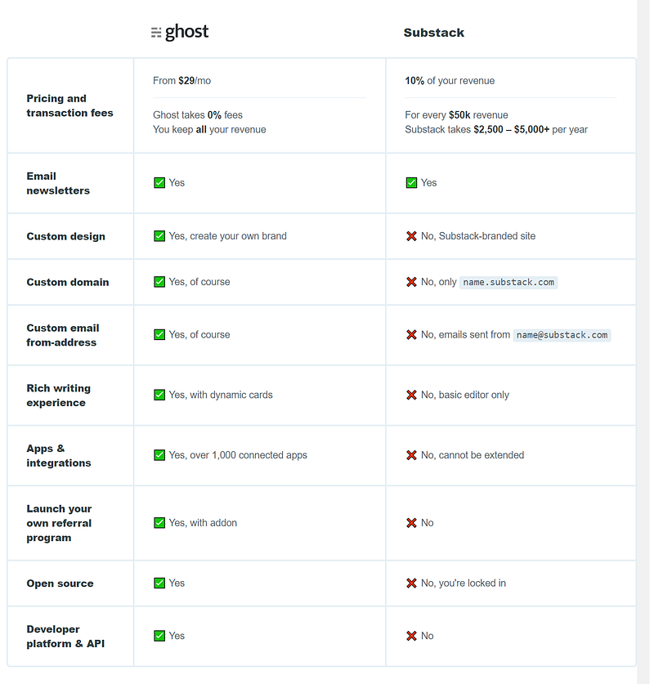
Task: Click 'No, basic editor only' text
Action: pyautogui.click(x=465, y=395)
